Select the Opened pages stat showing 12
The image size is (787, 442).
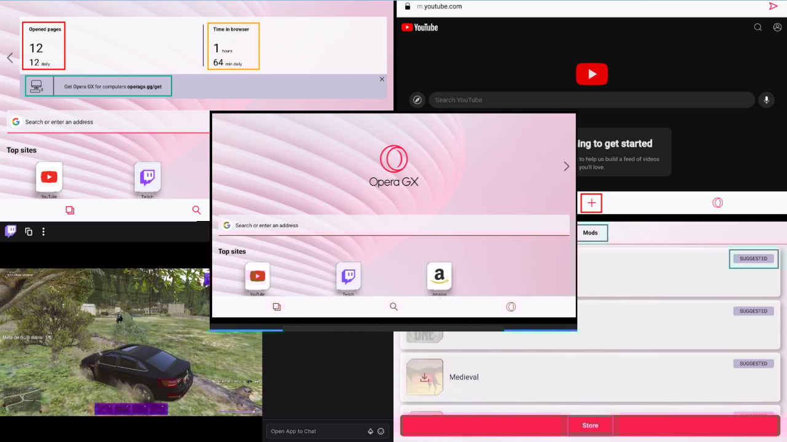pos(44,46)
